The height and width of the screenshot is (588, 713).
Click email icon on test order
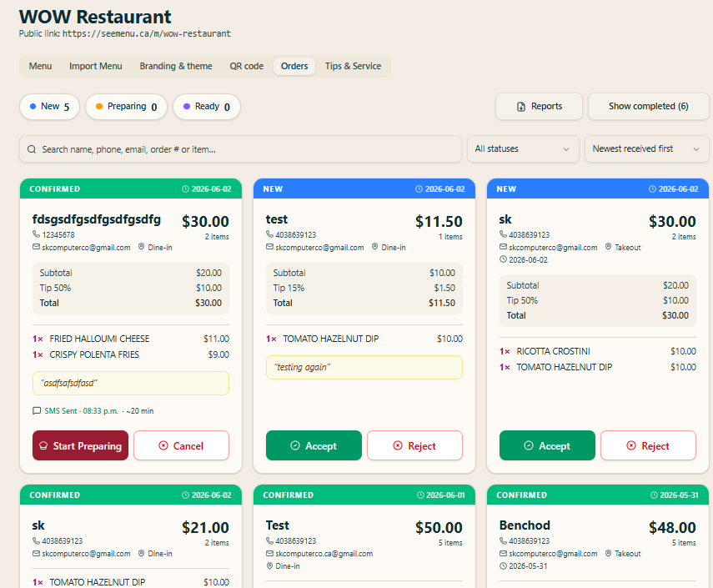point(269,247)
